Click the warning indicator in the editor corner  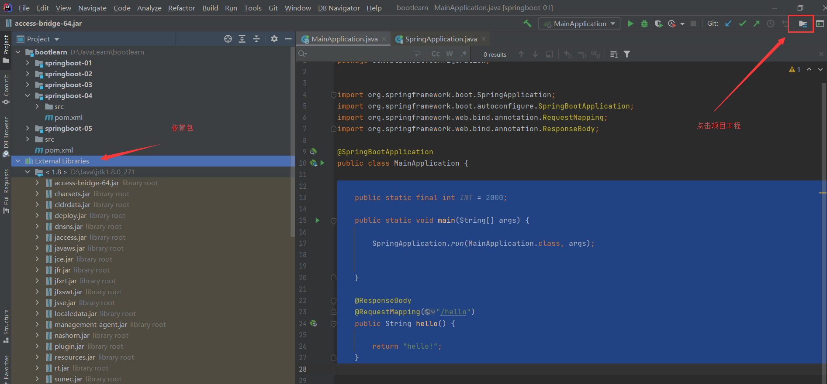pyautogui.click(x=795, y=69)
